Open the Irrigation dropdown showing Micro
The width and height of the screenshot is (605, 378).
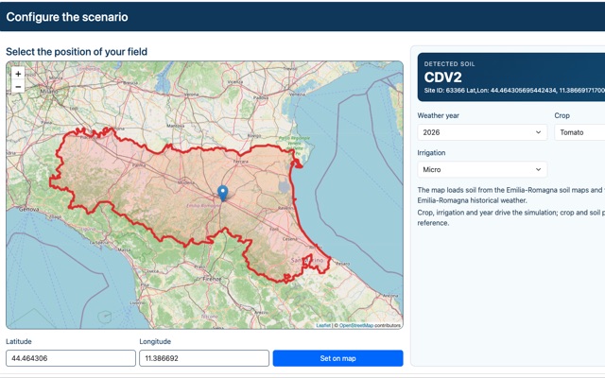click(x=482, y=169)
